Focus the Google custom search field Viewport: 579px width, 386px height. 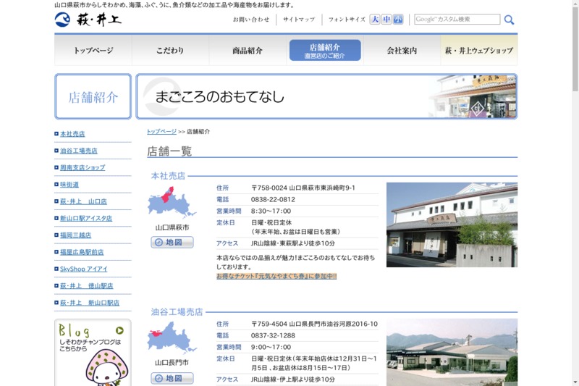click(x=457, y=20)
